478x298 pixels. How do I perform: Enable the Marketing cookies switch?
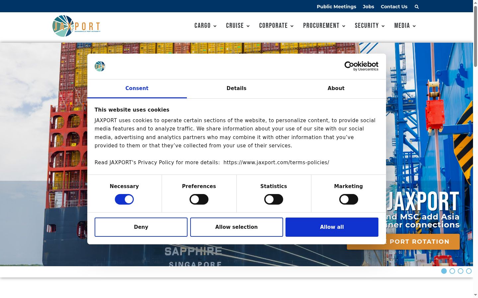coord(349,199)
